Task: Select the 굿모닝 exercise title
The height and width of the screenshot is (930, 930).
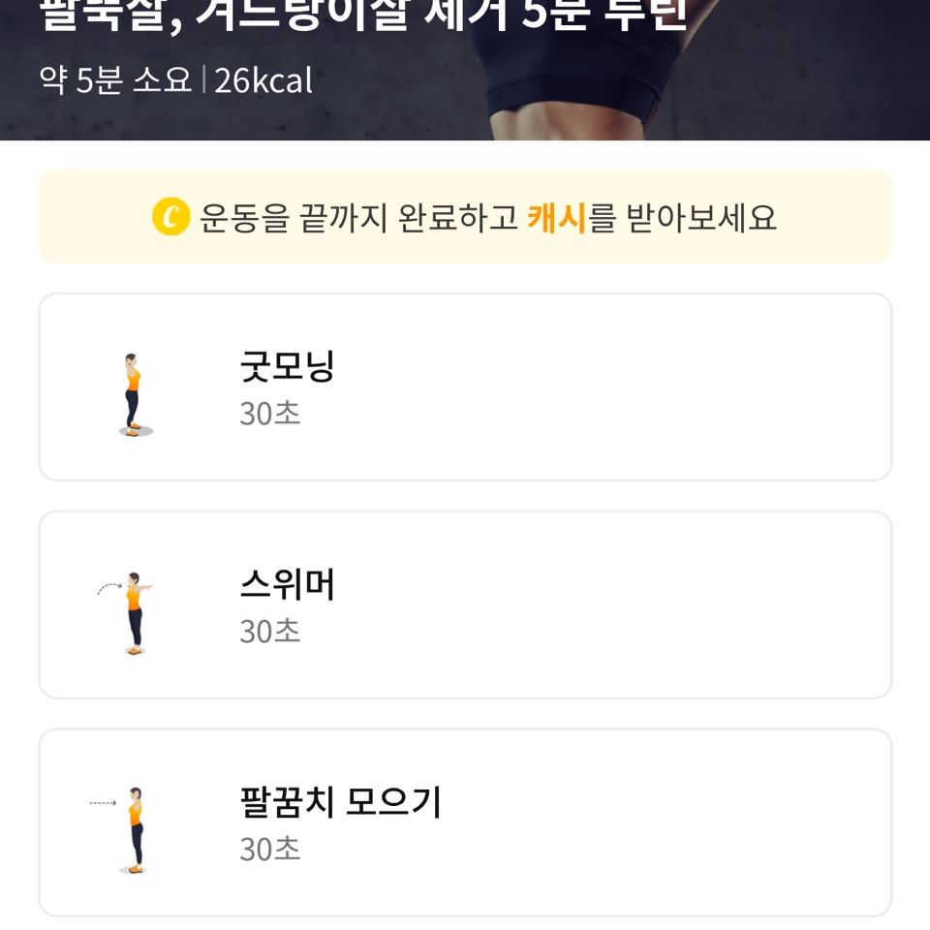Action: [287, 367]
